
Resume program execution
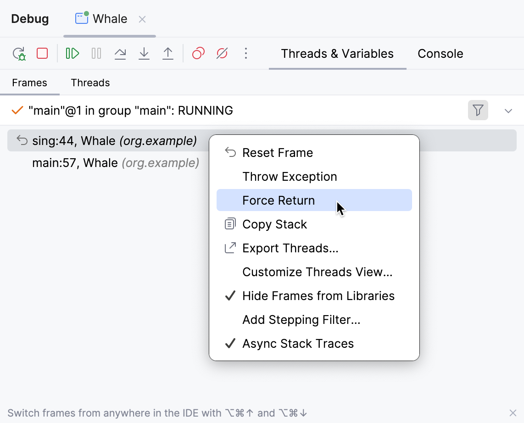[x=72, y=53]
